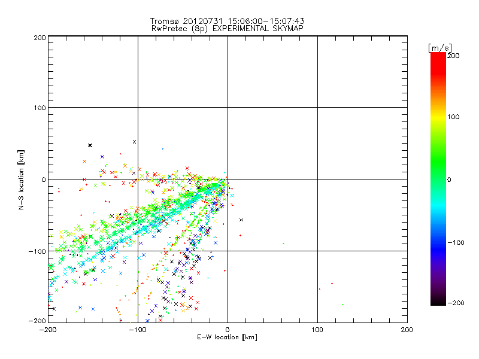
Task: Click the yellow band of the colorbar
Action: pos(438,117)
